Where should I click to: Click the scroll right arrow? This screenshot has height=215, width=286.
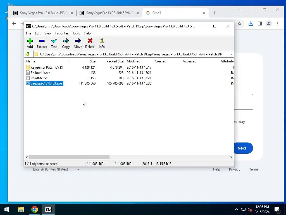[231, 157]
